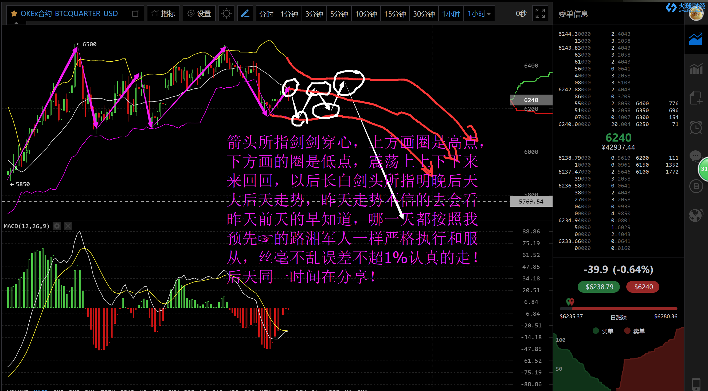The image size is (708, 391).
Task: Select bid row 6238.79000
Action: [594, 158]
